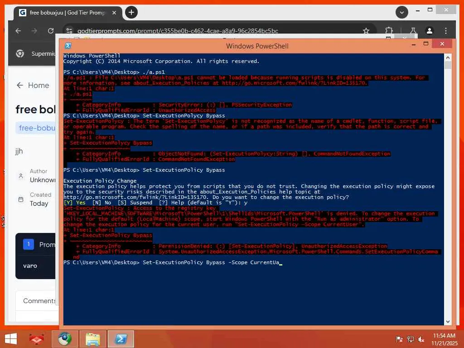Go back in the browser
The width and height of the screenshot is (464, 348).
(18, 31)
